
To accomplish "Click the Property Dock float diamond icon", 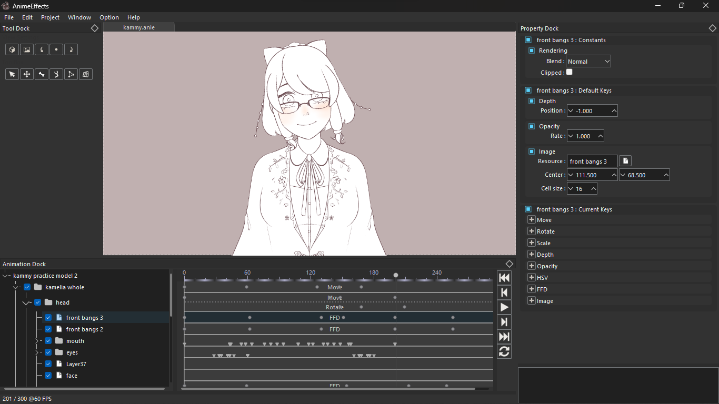I will tap(713, 28).
